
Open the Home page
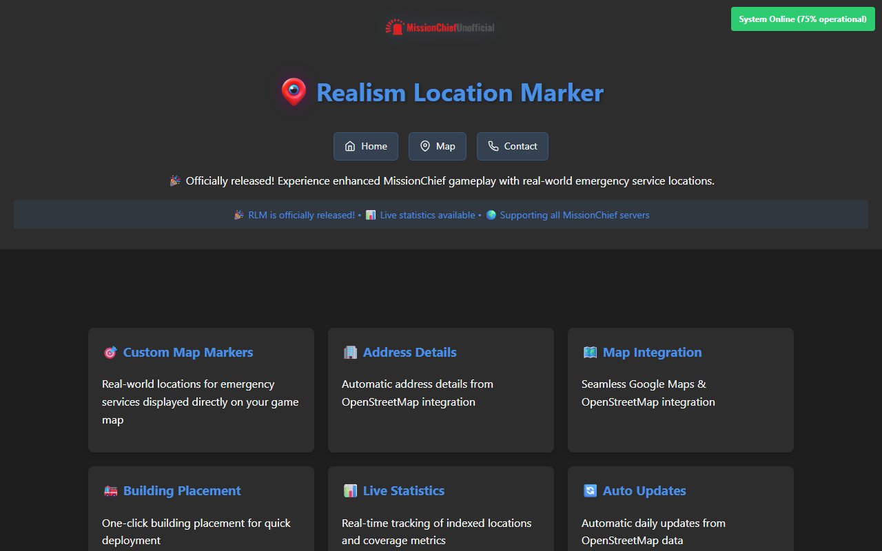[366, 146]
